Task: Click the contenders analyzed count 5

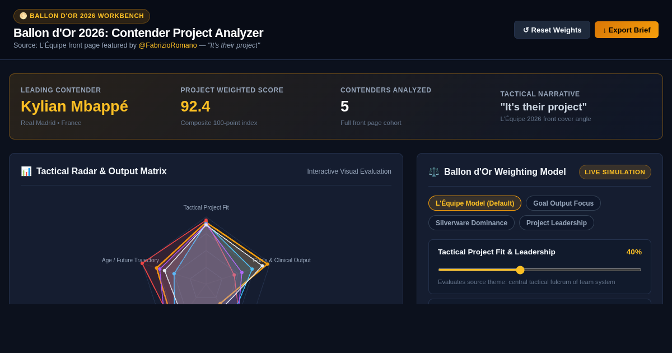Action: click(x=344, y=106)
